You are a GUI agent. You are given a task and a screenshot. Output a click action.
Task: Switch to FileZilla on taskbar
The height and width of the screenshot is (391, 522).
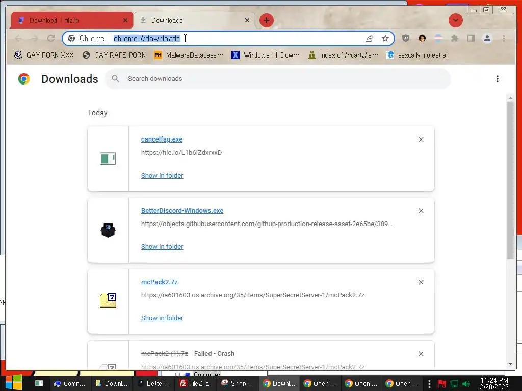(x=195, y=383)
